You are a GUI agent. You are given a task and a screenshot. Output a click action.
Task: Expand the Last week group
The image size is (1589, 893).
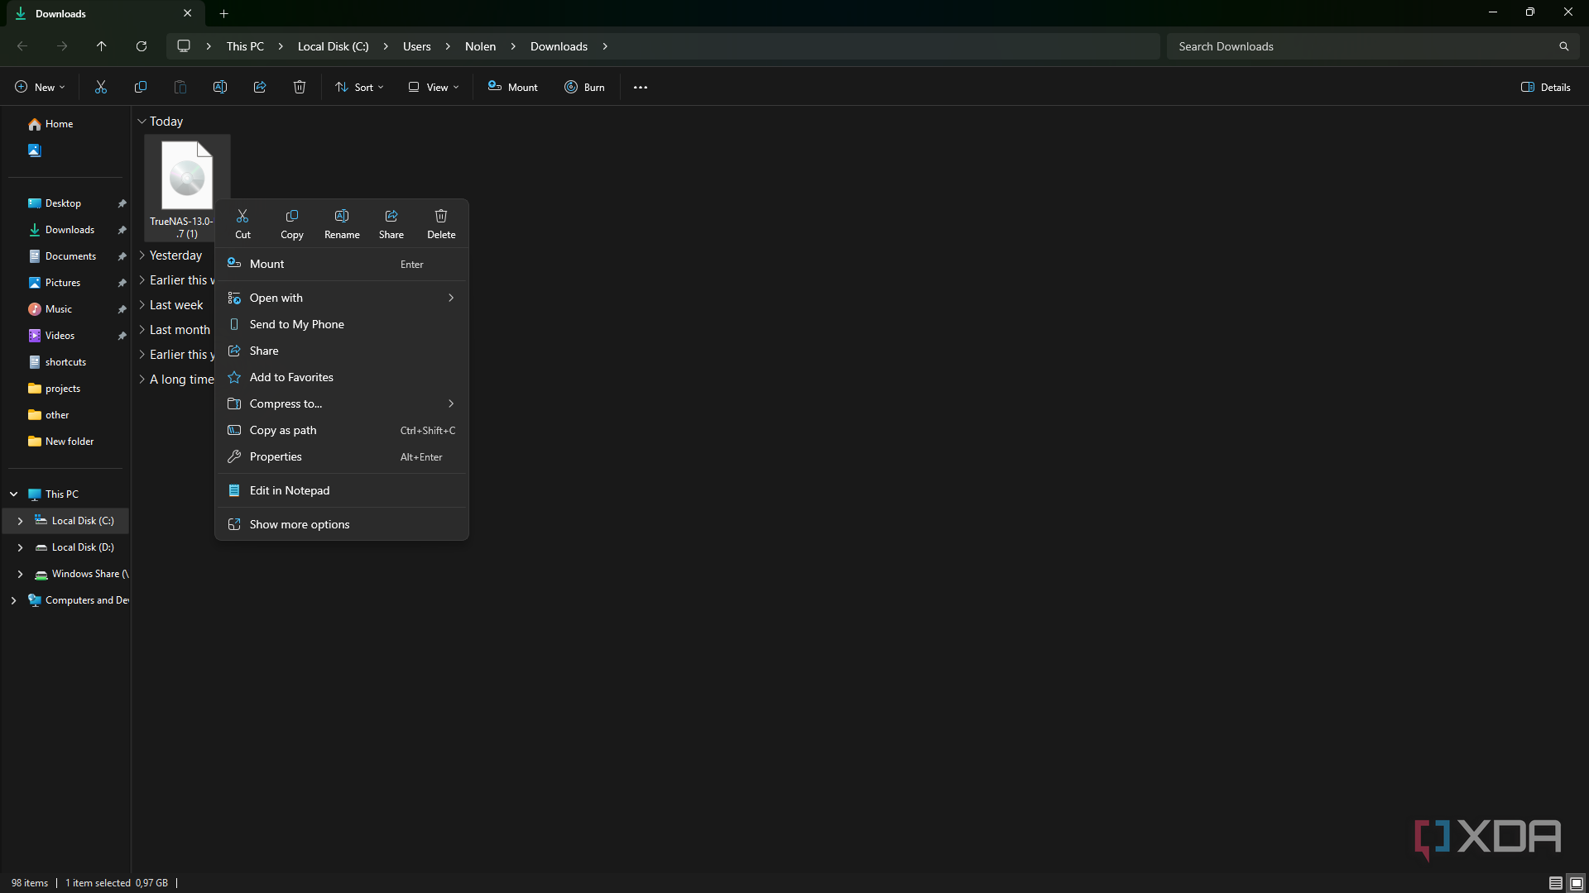pos(142,305)
